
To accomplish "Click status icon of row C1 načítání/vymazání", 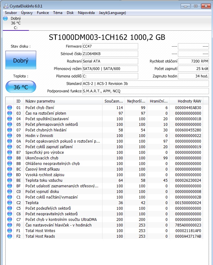I will [x=10, y=197].
